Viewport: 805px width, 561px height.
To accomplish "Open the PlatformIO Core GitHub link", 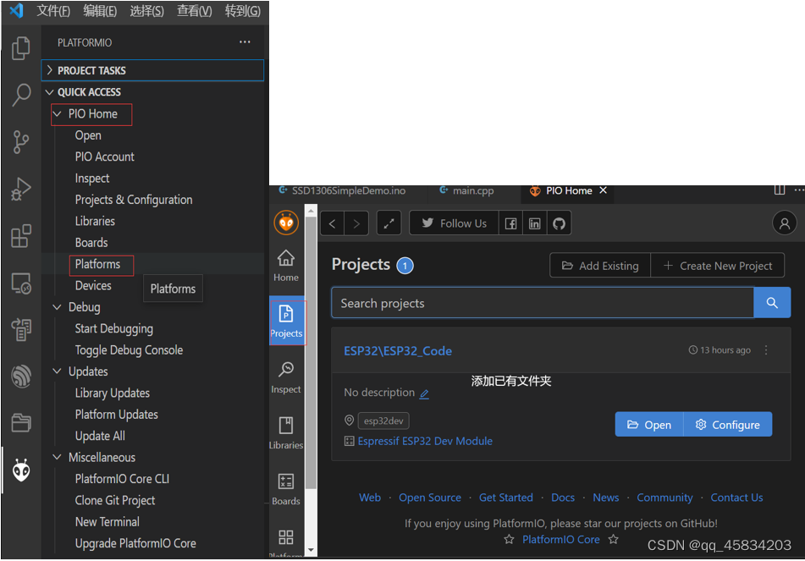I will pyautogui.click(x=560, y=540).
